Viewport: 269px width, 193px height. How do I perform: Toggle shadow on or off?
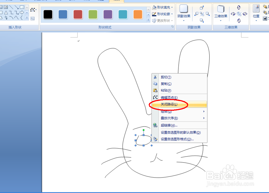(x=202, y=14)
